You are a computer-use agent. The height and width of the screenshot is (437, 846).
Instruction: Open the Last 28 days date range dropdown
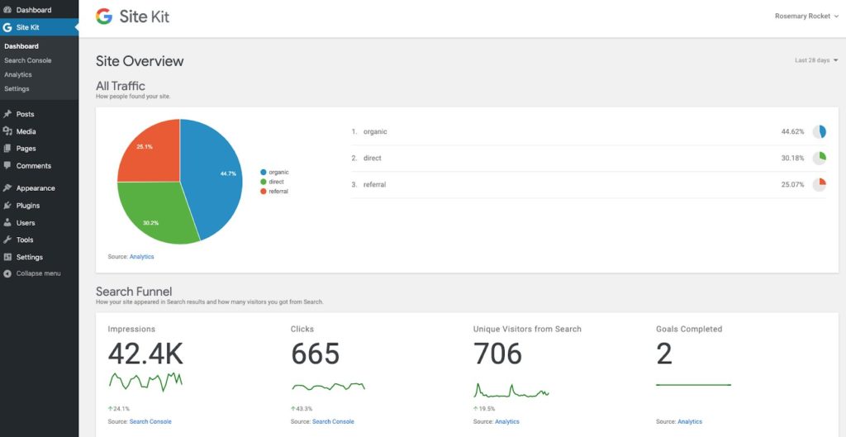pyautogui.click(x=816, y=60)
